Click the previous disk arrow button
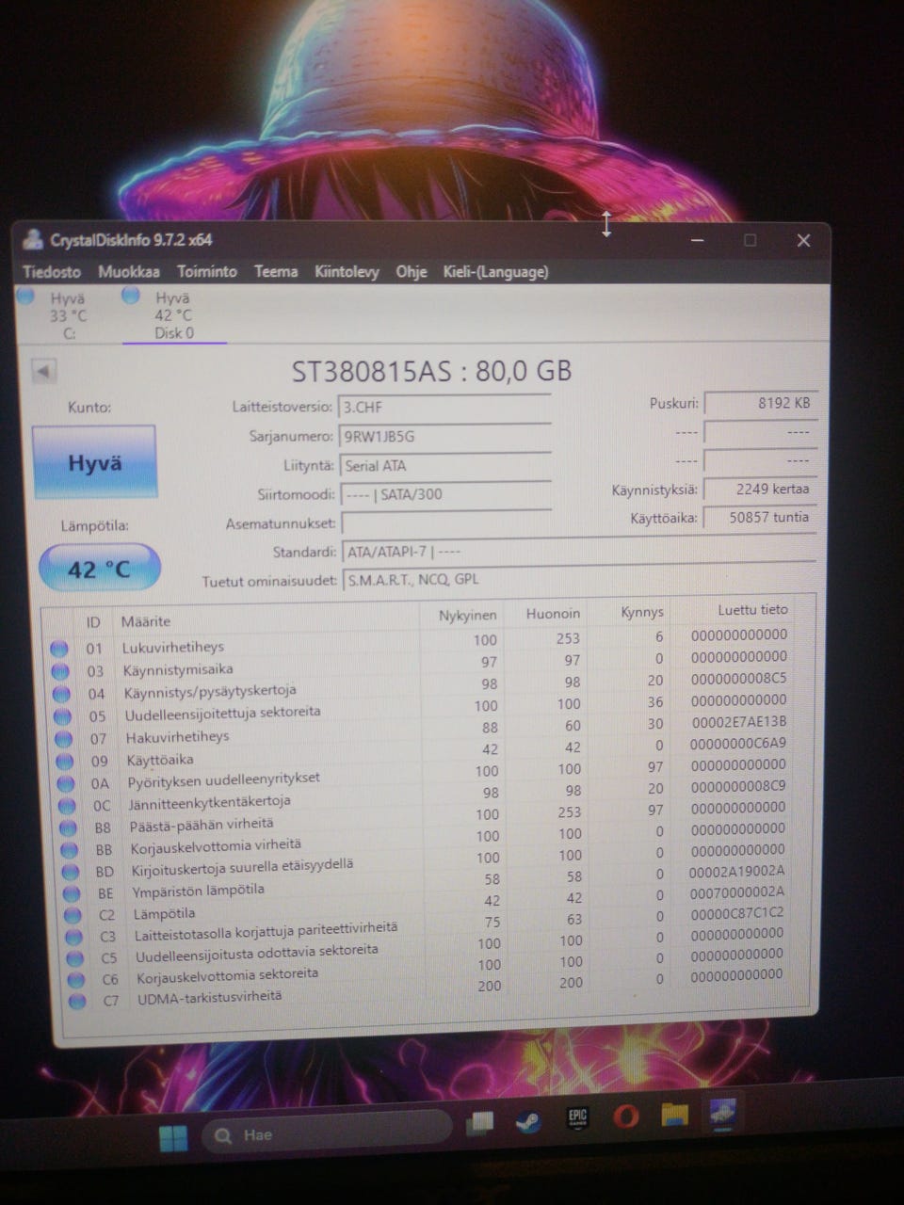Screen dimensions: 904x1205 [x=43, y=371]
